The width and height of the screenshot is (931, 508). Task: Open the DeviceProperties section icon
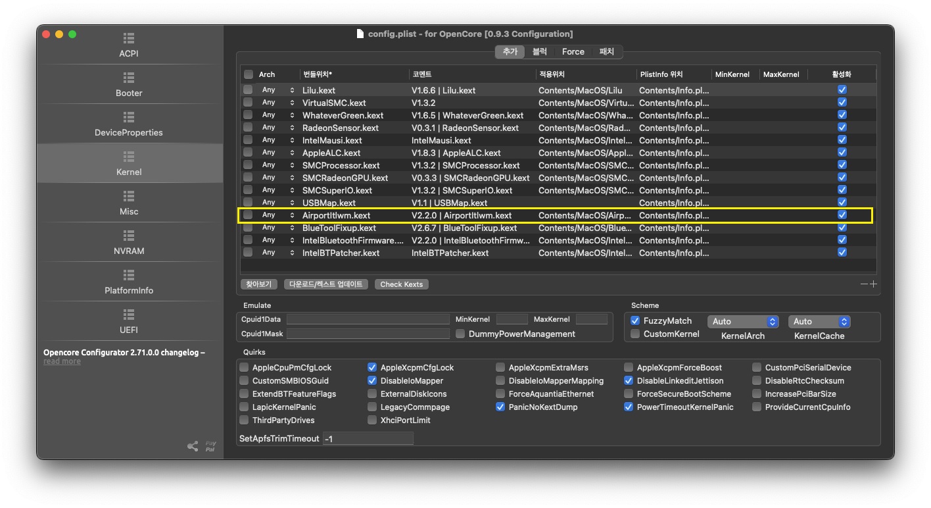pos(129,117)
